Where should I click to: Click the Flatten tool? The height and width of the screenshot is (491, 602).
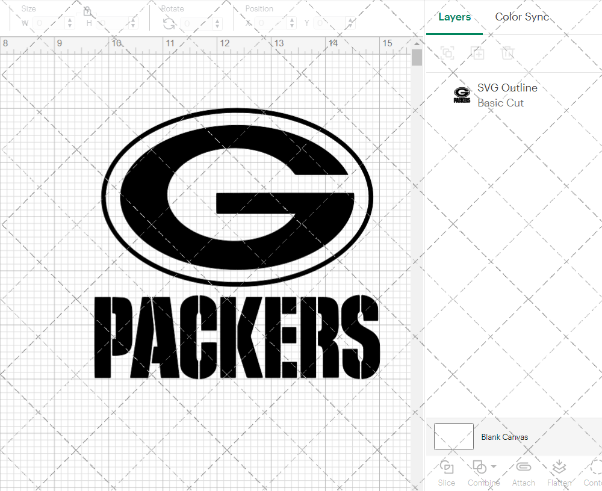(x=559, y=473)
